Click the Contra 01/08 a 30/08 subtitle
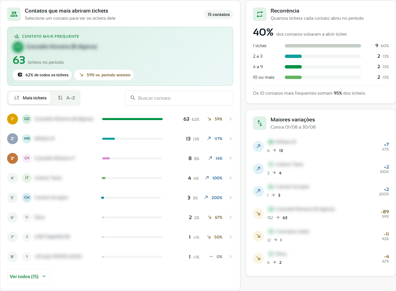Image resolution: width=396 pixels, height=291 pixels. 293,127
